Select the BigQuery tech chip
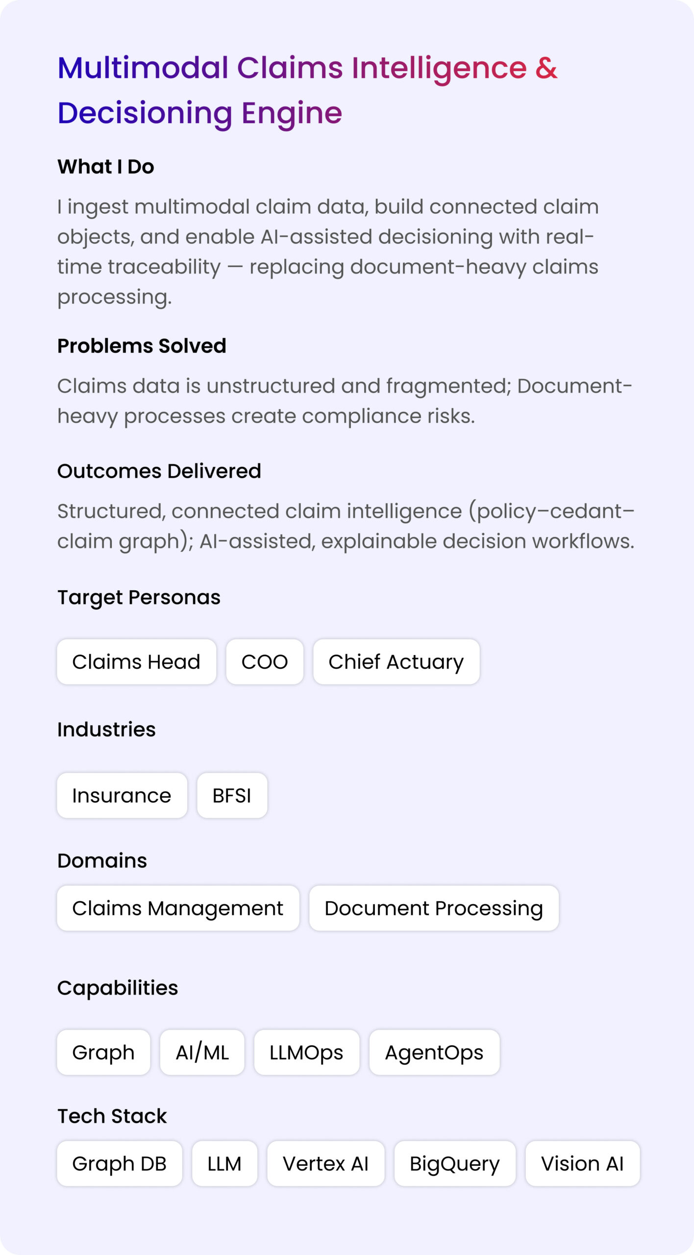 point(455,1163)
